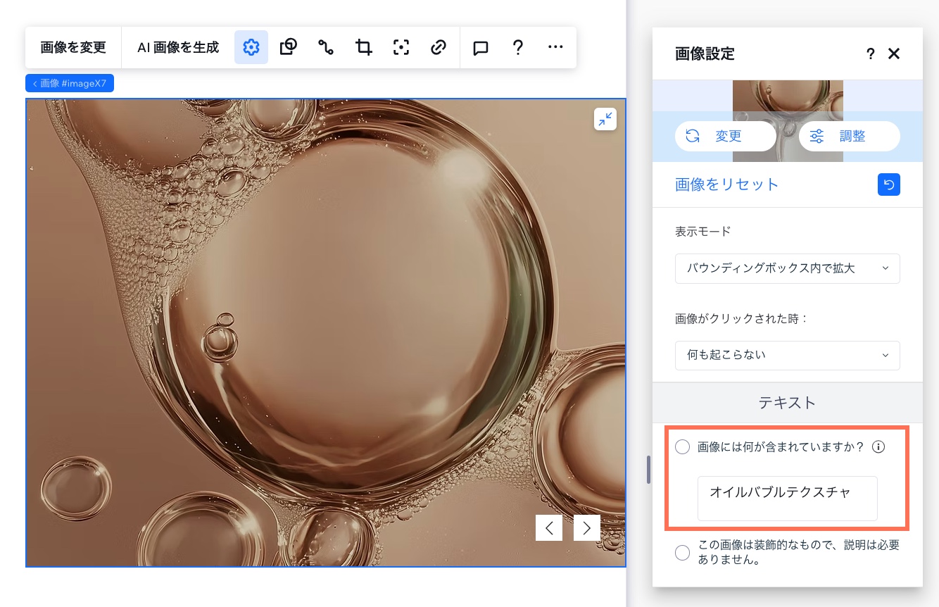Click the duplicate icon in the toolbar
Screen dimensions: 939x607
point(288,47)
